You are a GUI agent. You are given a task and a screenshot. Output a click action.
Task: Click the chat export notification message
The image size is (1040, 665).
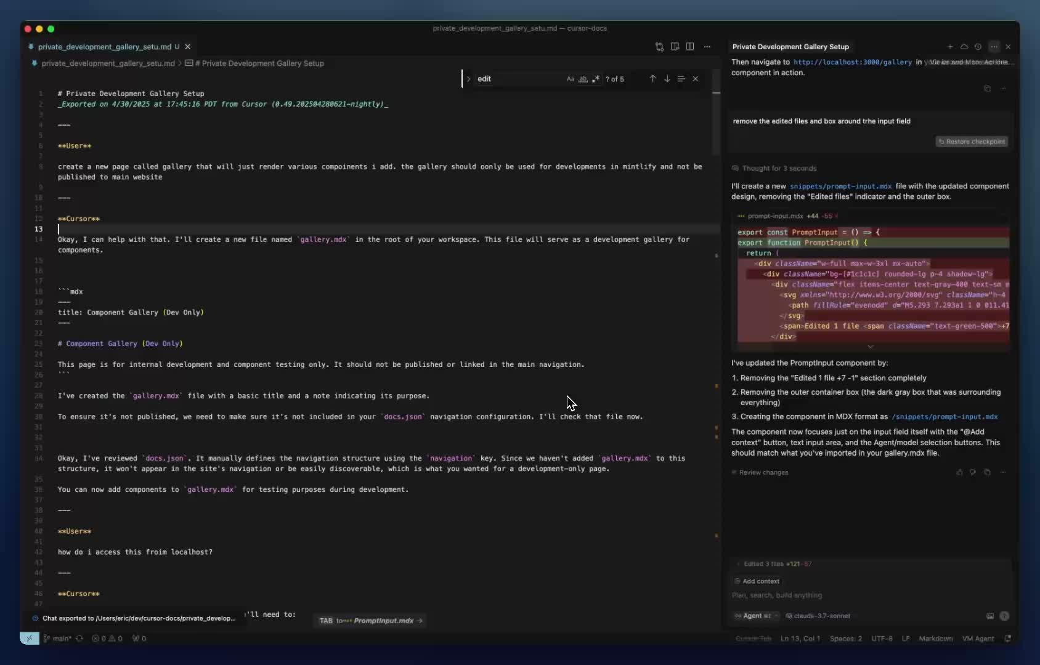[x=139, y=618]
